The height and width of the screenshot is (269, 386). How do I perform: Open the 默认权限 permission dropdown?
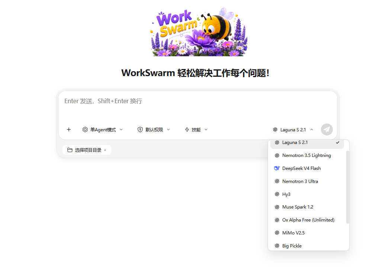154,129
